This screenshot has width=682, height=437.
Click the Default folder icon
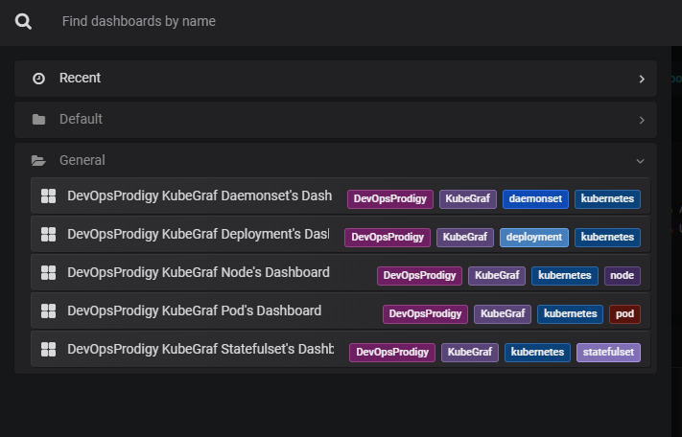[38, 120]
